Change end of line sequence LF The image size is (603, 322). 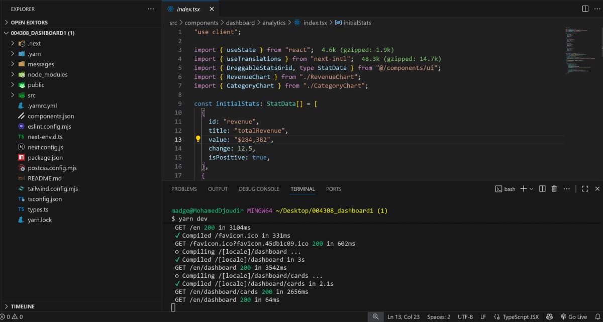tap(483, 317)
